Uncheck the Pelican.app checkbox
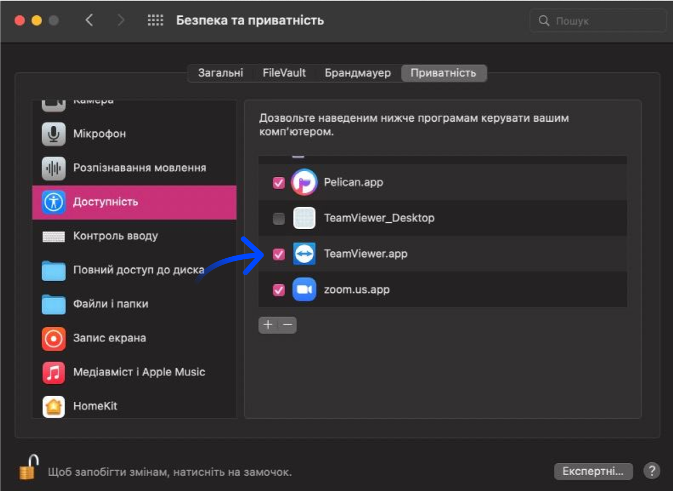Viewport: 673px width, 491px height. pyautogui.click(x=279, y=183)
